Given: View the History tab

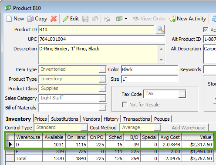Looking at the screenshot, I should point(111,119).
